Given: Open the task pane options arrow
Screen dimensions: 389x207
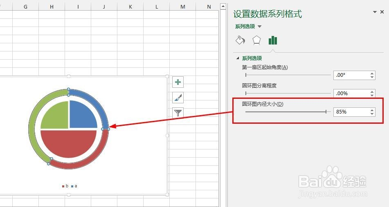Looking at the screenshot, I should 375,12.
